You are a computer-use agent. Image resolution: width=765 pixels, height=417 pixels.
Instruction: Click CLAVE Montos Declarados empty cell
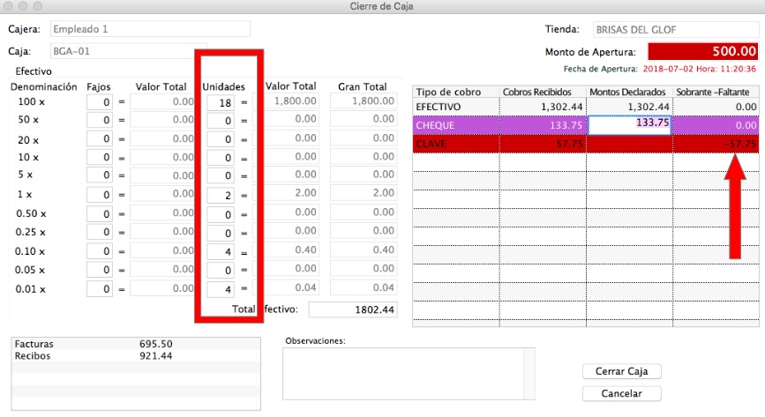pyautogui.click(x=629, y=144)
